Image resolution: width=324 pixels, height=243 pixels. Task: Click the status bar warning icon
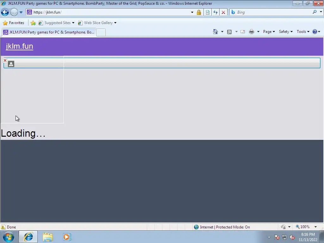click(x=3, y=227)
